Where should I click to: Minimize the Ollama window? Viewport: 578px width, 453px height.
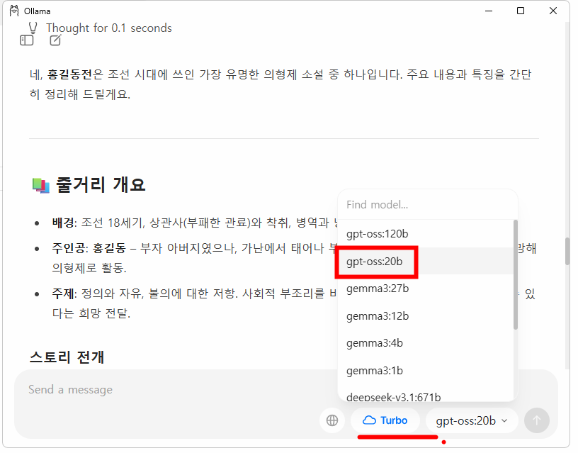(489, 11)
